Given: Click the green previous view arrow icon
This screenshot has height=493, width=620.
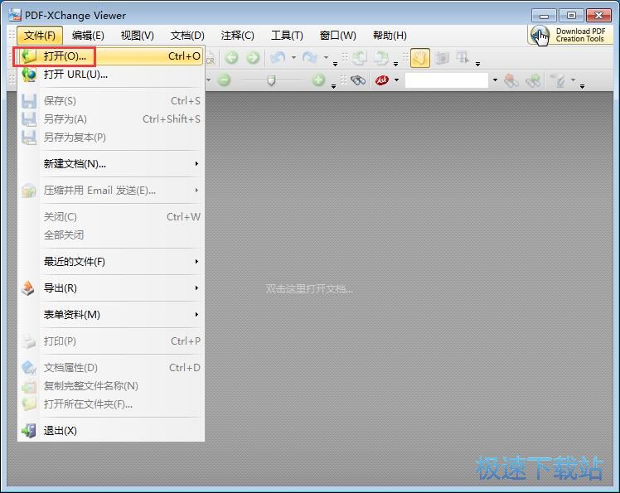Looking at the screenshot, I should 232,58.
